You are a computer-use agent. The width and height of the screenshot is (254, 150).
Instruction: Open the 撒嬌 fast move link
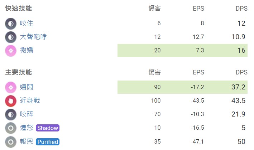[x=27, y=51]
